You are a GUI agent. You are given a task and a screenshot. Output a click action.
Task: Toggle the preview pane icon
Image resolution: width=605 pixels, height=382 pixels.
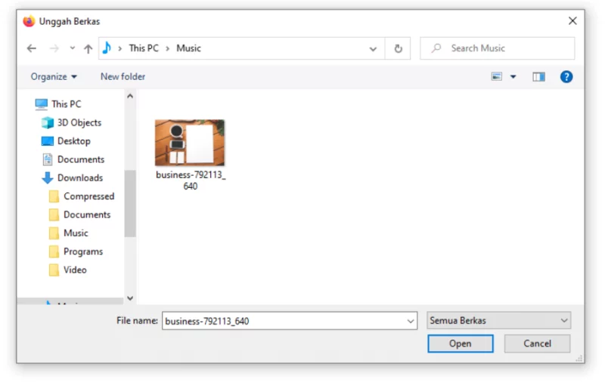point(538,77)
